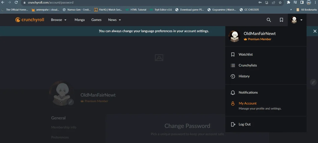Go back to previous browser page
This screenshot has width=318, height=143.
click(x=3, y=2)
